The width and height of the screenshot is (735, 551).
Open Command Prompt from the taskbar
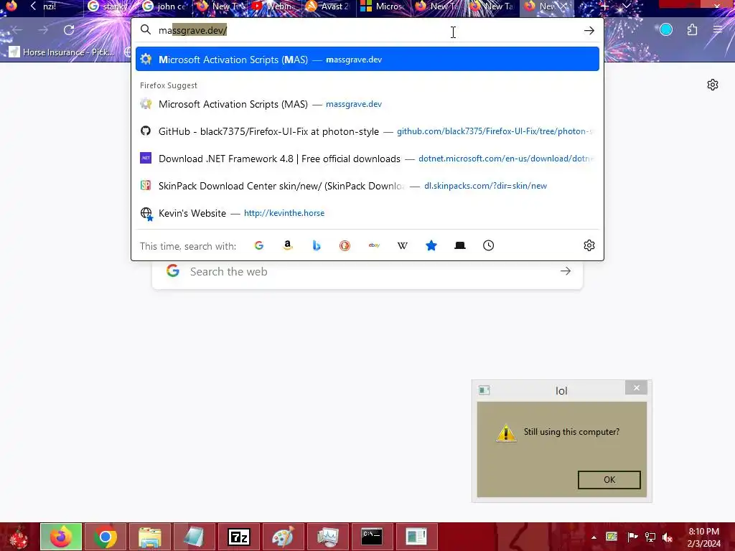372,537
